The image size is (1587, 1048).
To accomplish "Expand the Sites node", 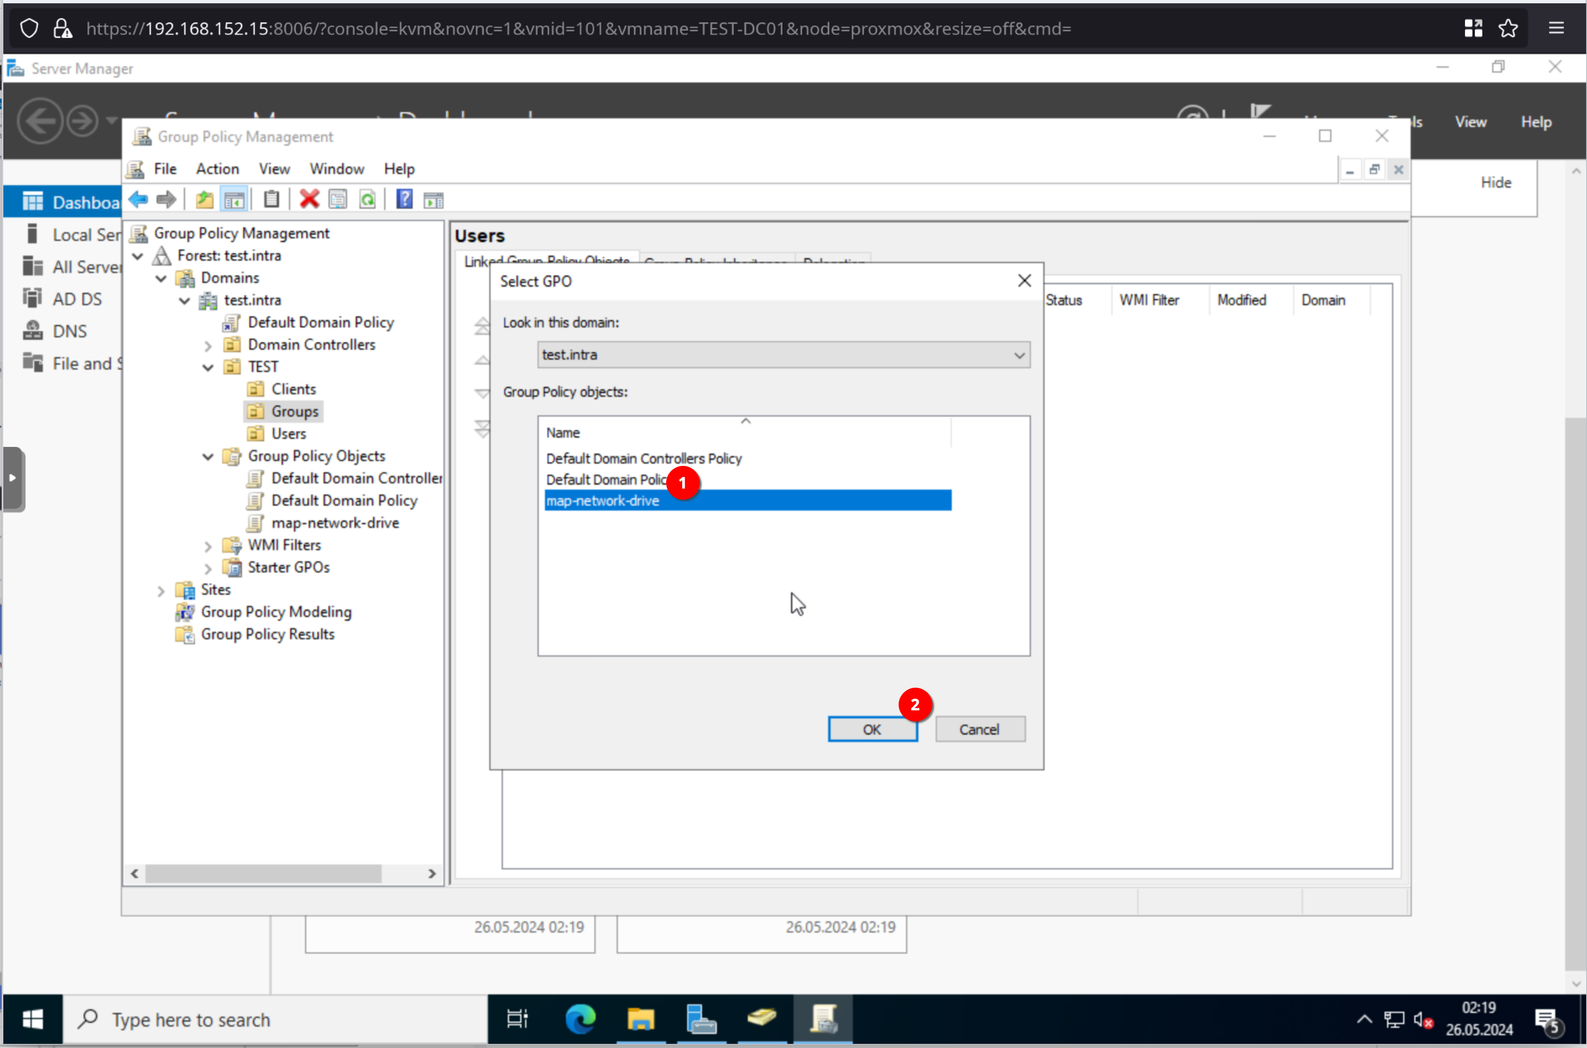I will click(161, 591).
